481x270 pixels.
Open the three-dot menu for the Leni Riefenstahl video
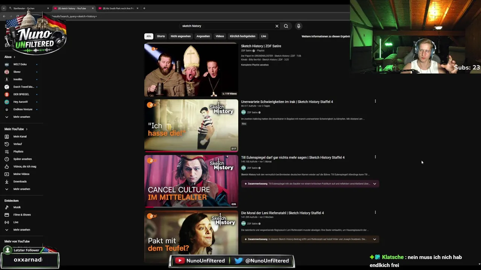[x=375, y=212]
